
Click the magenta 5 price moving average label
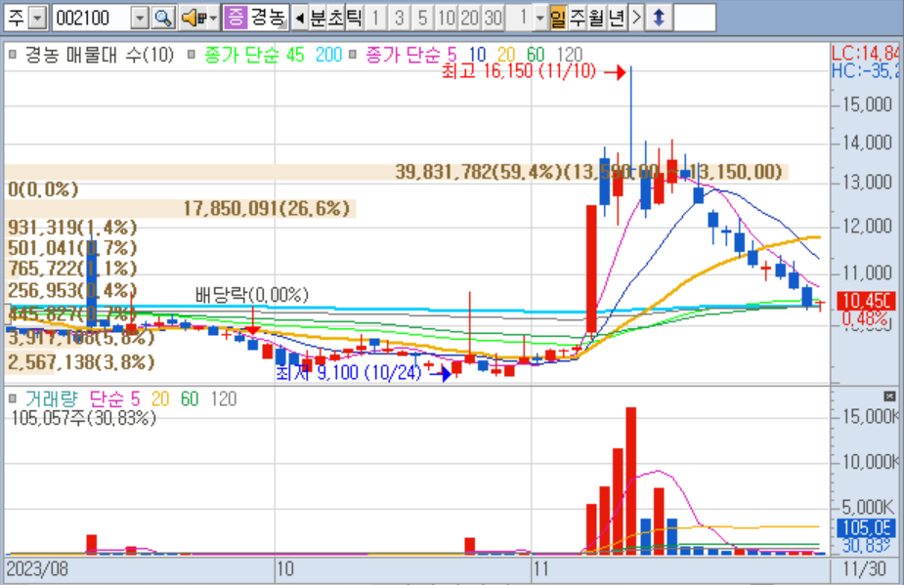(x=452, y=55)
